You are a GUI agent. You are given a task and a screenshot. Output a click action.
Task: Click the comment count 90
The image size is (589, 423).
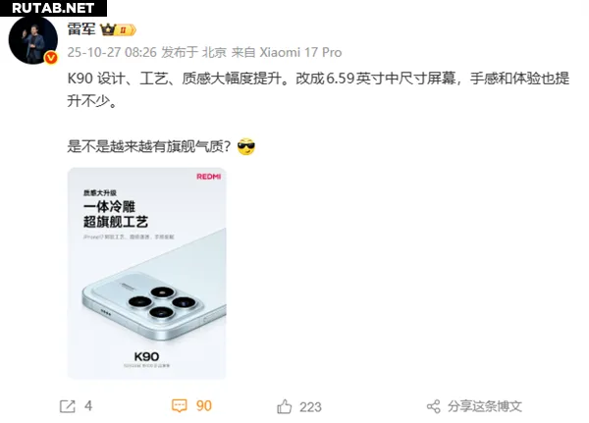[x=204, y=406]
